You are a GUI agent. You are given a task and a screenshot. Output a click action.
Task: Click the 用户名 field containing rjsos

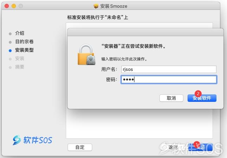pos(169,69)
